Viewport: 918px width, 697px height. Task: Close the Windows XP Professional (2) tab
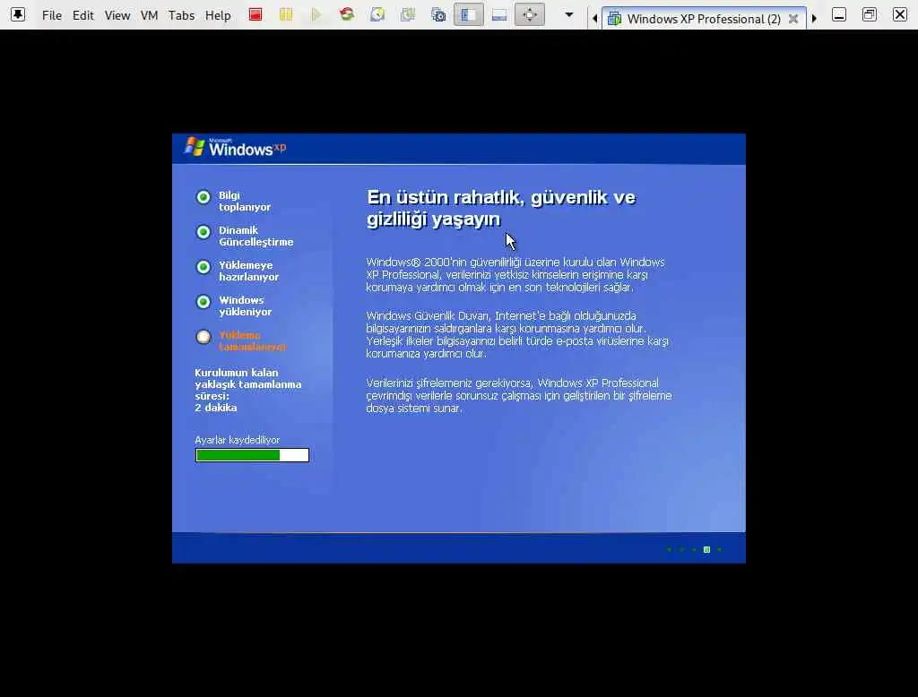(x=793, y=19)
